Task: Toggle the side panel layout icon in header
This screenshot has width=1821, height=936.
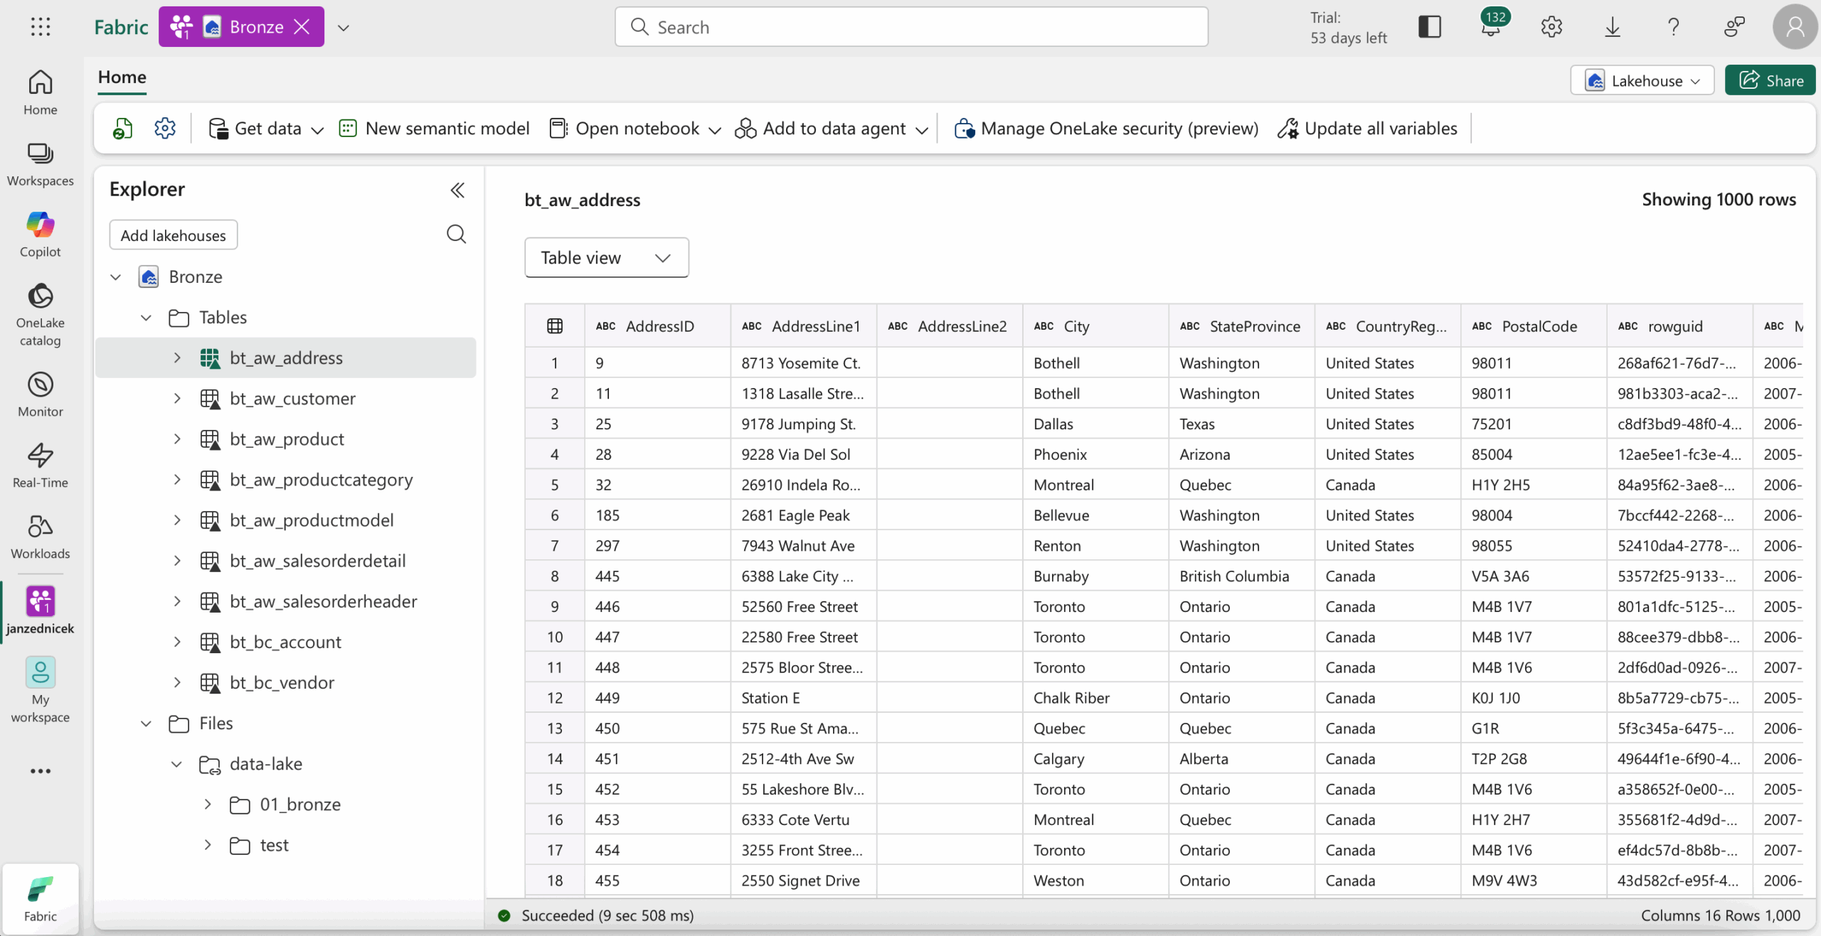Action: (x=1430, y=27)
